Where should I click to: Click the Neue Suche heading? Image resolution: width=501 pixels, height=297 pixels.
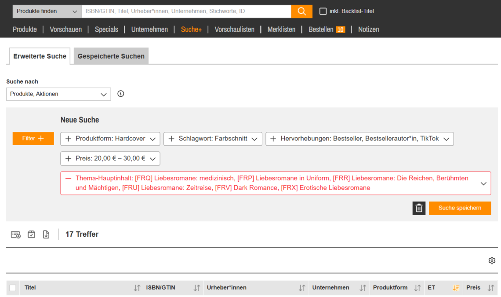80,120
